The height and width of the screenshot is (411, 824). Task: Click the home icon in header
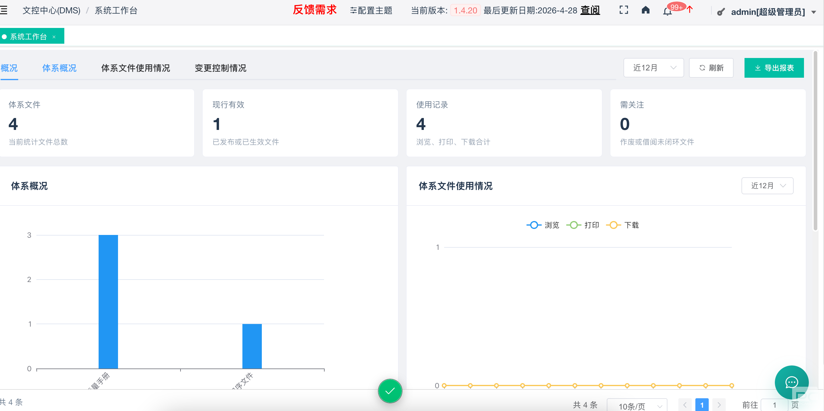click(646, 10)
